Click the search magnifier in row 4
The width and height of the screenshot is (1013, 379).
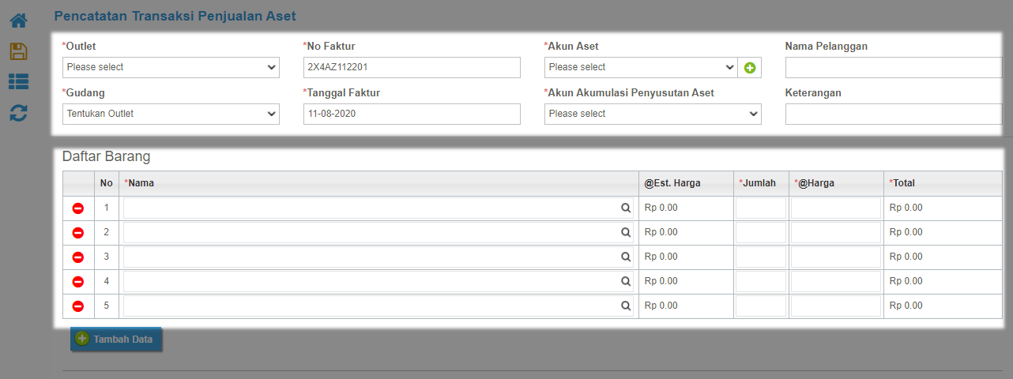[x=626, y=282]
